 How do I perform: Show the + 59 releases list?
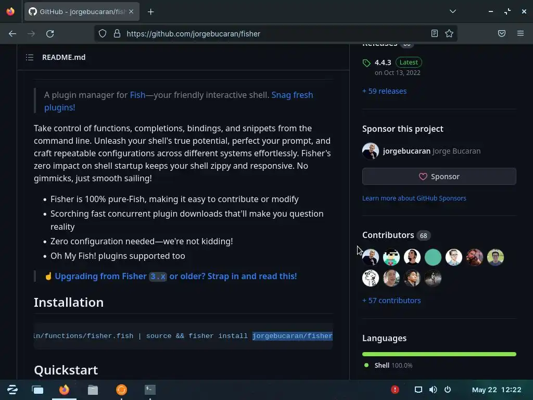[x=385, y=91]
